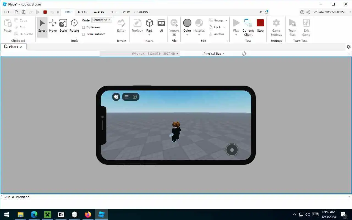
Task: Click the new file quick-access icon
Action: click(16, 12)
